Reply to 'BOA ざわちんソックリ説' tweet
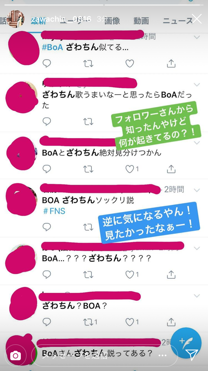This screenshot has width=208, height=371. (47, 227)
